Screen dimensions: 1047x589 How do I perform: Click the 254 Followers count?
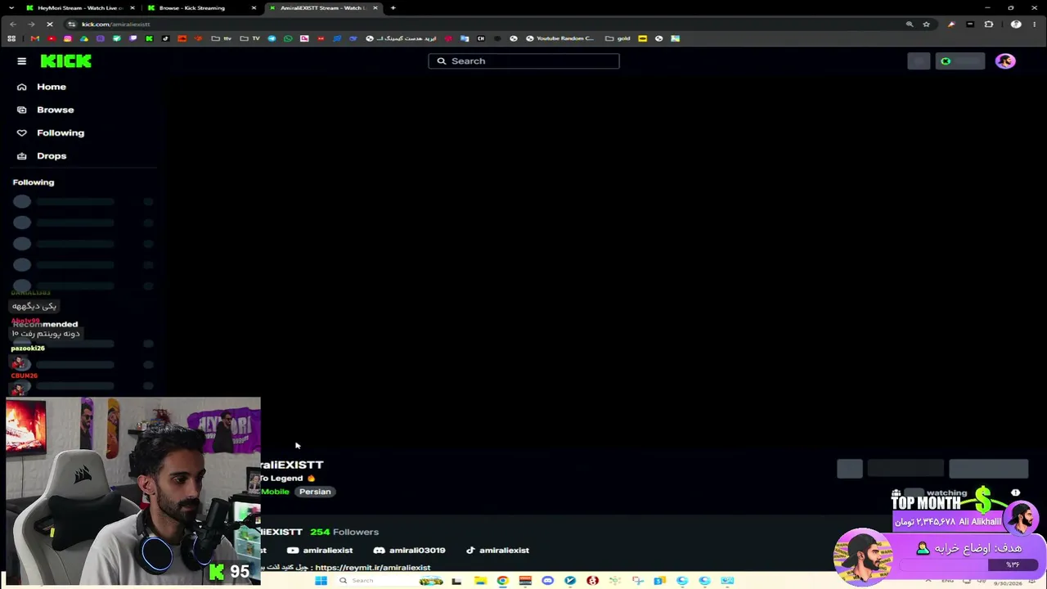click(x=344, y=532)
